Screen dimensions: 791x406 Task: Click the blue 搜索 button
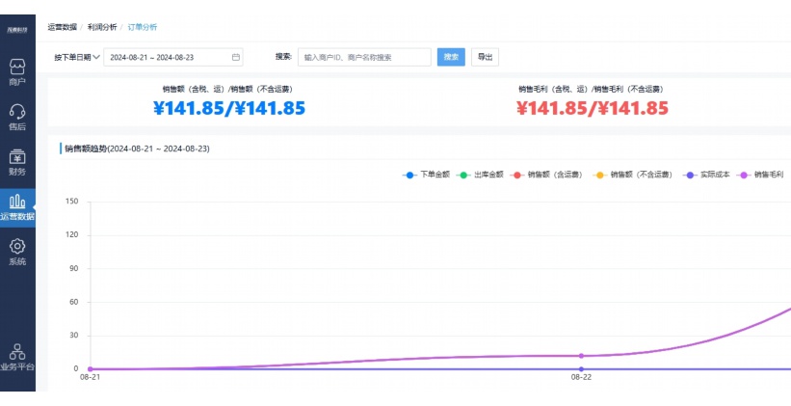click(x=451, y=57)
